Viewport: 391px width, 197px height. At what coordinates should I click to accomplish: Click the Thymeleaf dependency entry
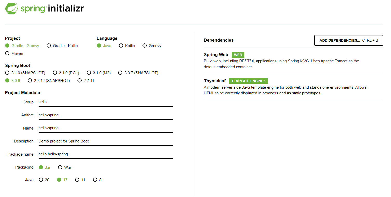tap(293, 87)
